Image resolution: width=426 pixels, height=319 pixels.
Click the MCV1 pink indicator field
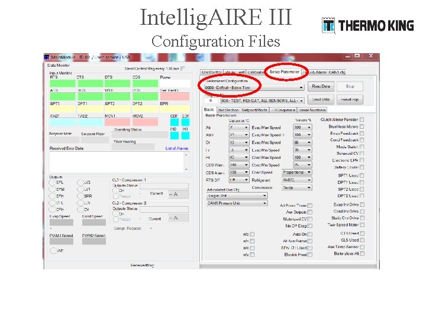(117, 122)
